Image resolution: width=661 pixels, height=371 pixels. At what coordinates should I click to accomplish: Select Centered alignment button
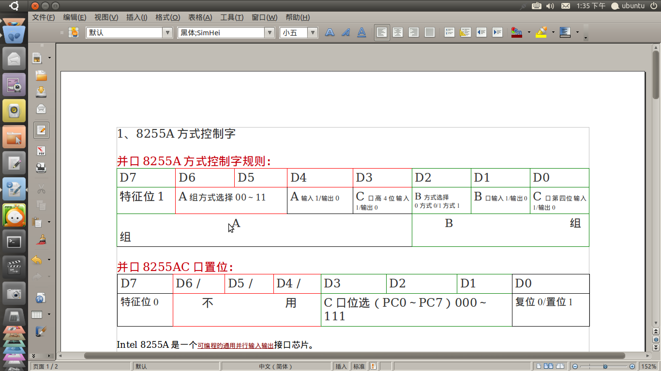pyautogui.click(x=398, y=33)
